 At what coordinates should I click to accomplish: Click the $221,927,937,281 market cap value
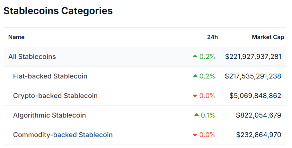tap(253, 57)
